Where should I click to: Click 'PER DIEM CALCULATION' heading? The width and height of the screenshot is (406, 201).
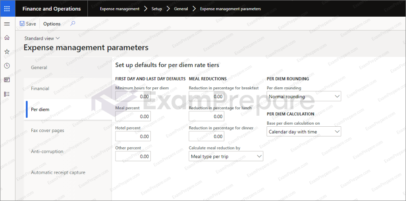291,114
